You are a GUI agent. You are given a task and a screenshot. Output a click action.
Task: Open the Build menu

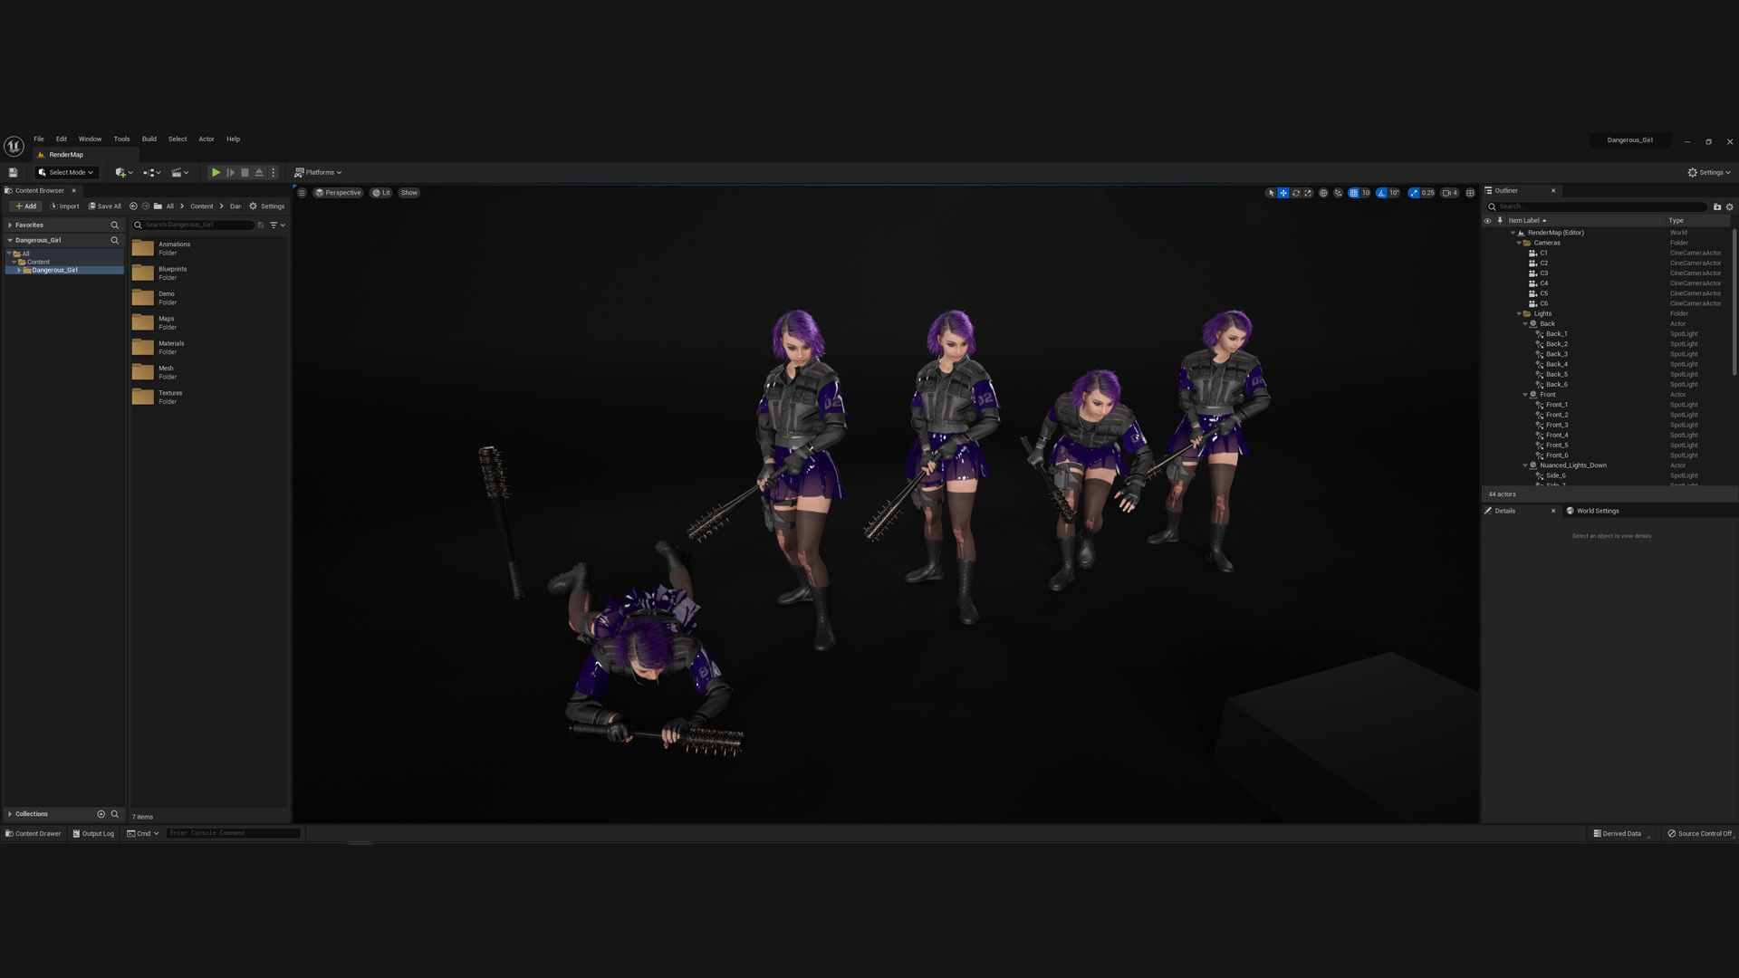click(x=149, y=139)
